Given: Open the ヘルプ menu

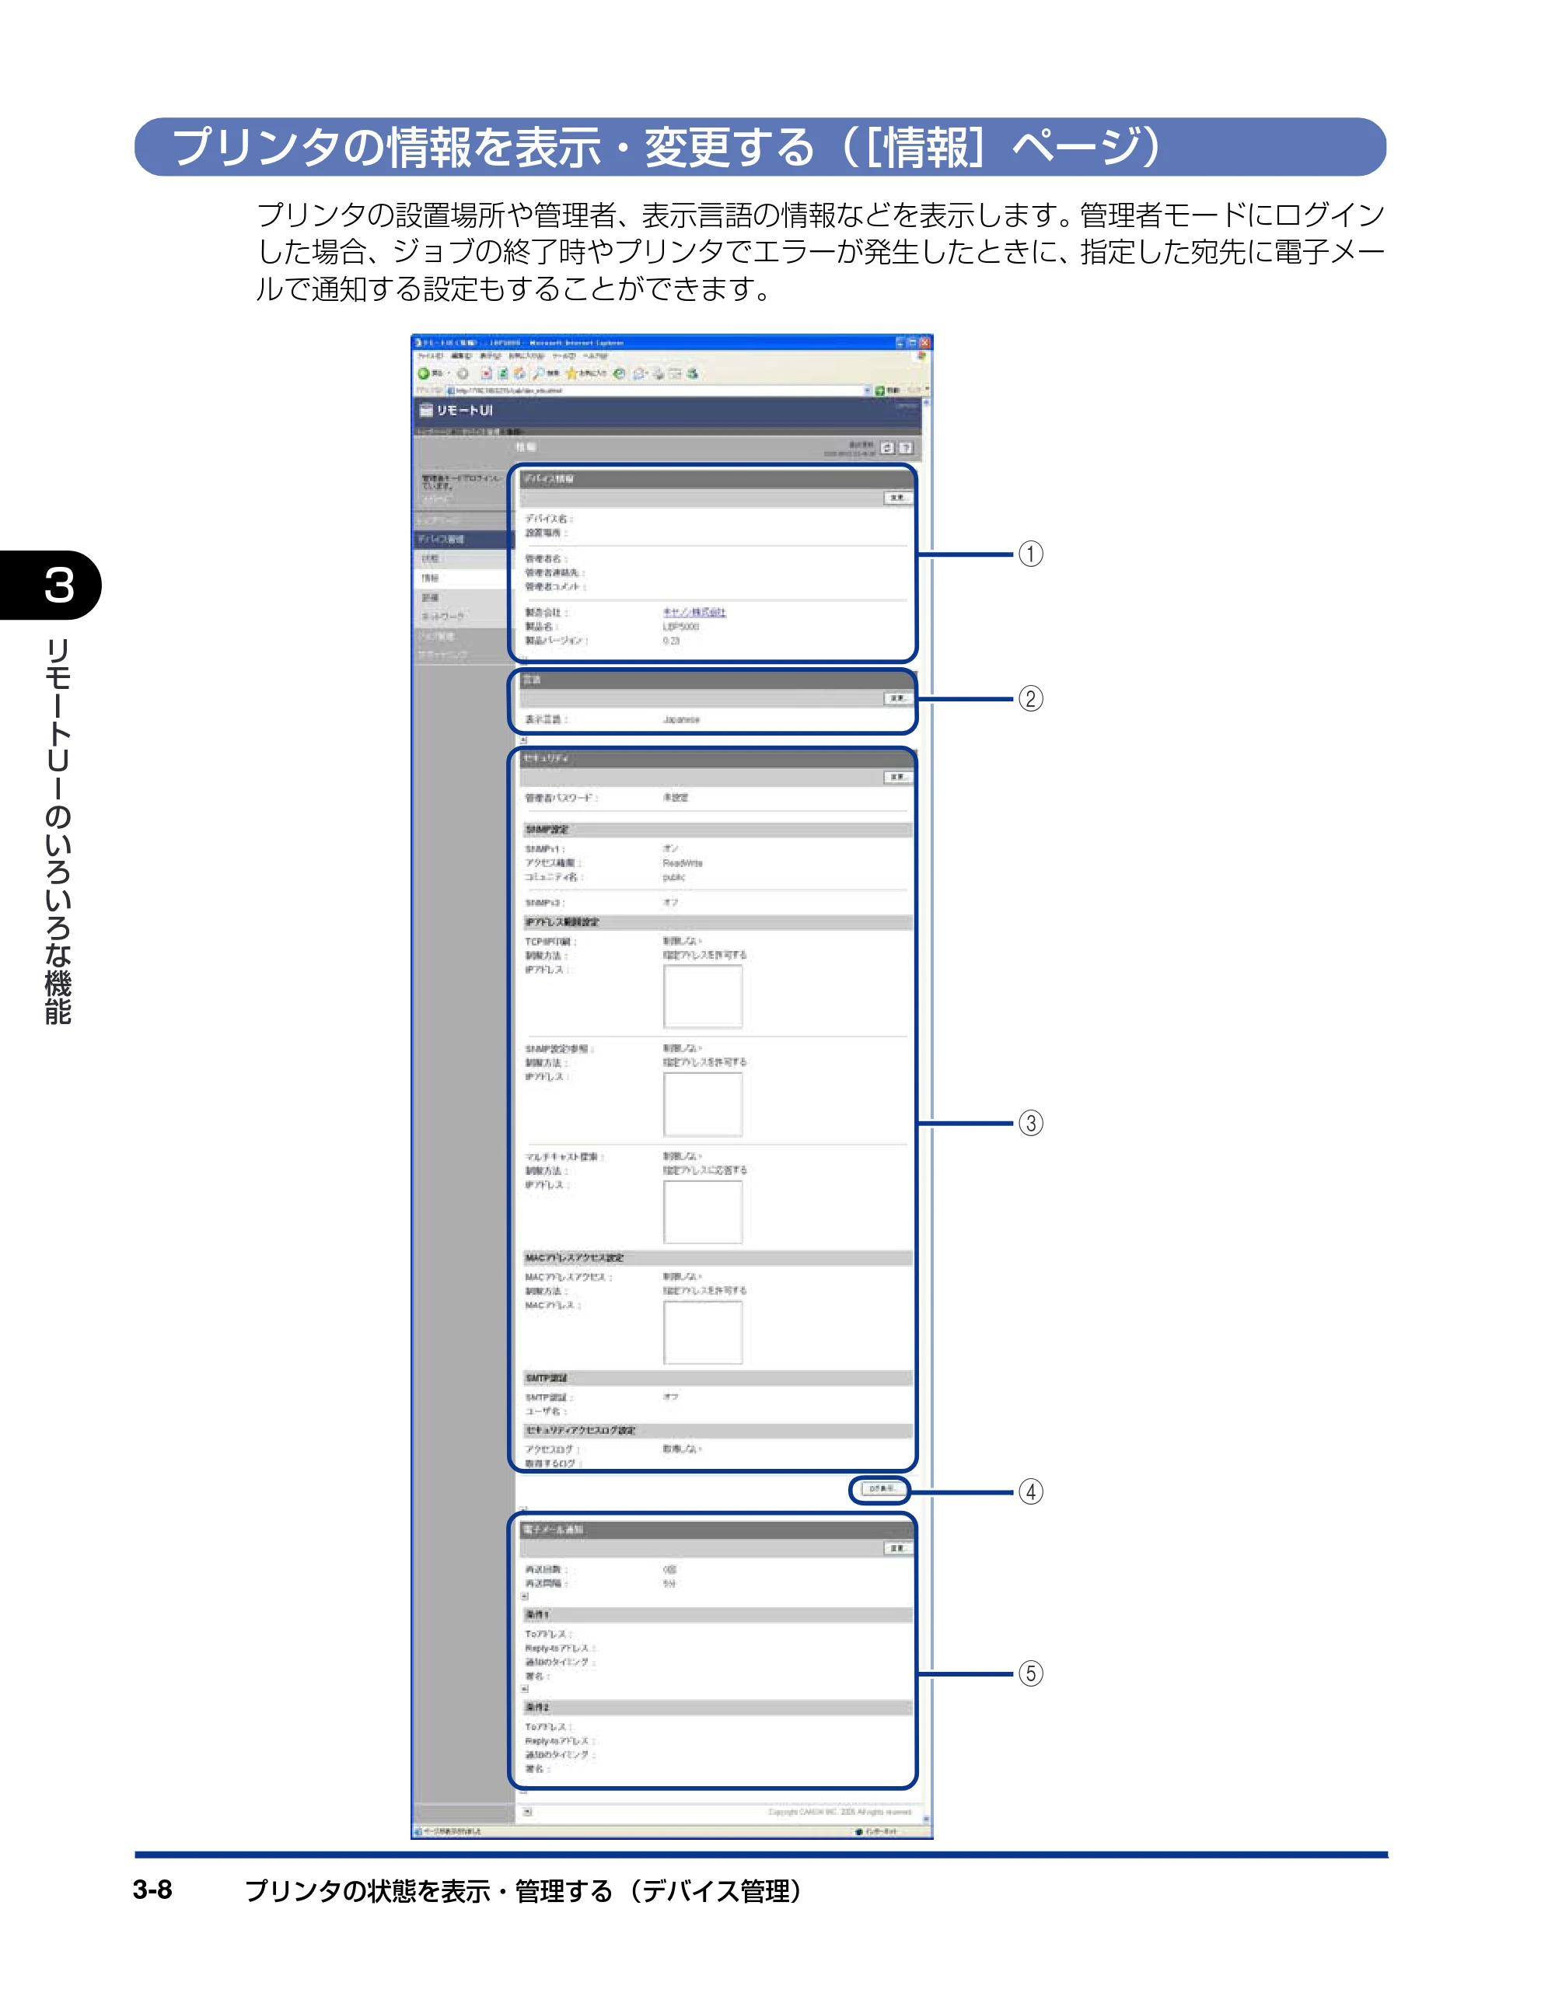Looking at the screenshot, I should click(596, 356).
